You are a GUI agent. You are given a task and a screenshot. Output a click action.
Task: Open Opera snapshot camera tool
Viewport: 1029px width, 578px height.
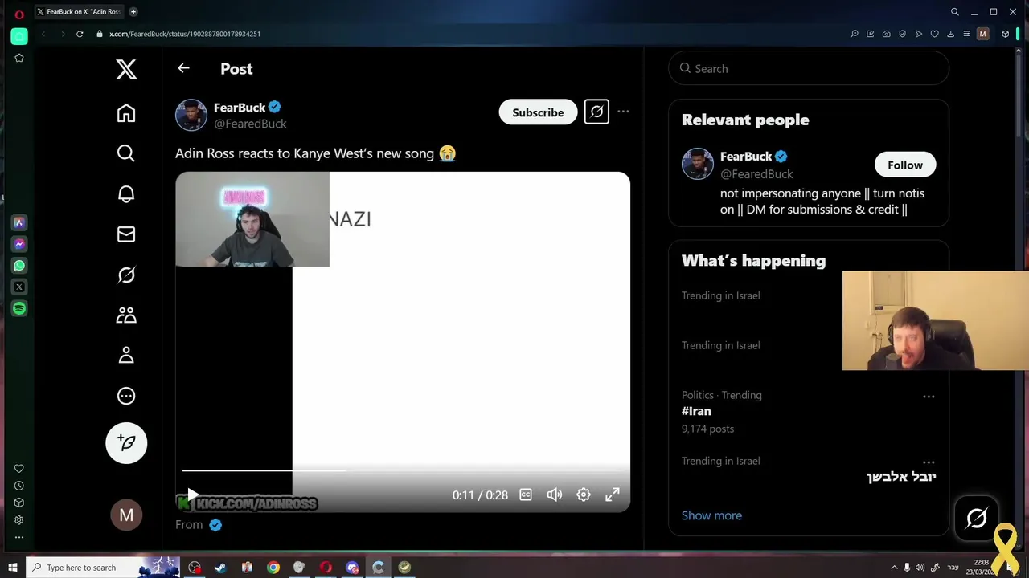(x=886, y=34)
